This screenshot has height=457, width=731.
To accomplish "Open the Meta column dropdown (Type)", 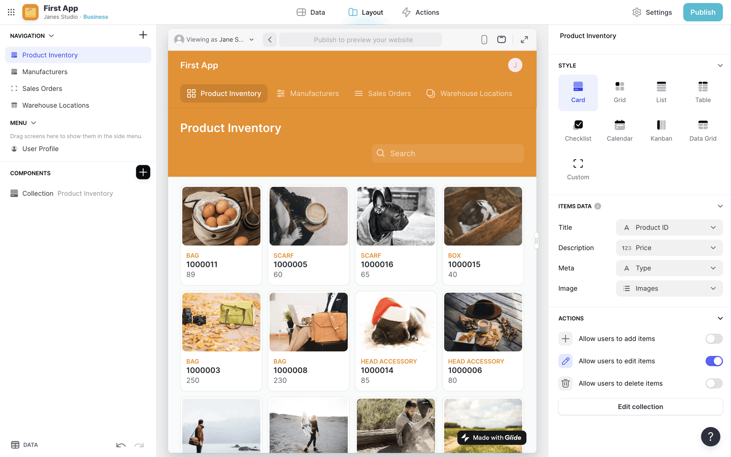I will (669, 268).
